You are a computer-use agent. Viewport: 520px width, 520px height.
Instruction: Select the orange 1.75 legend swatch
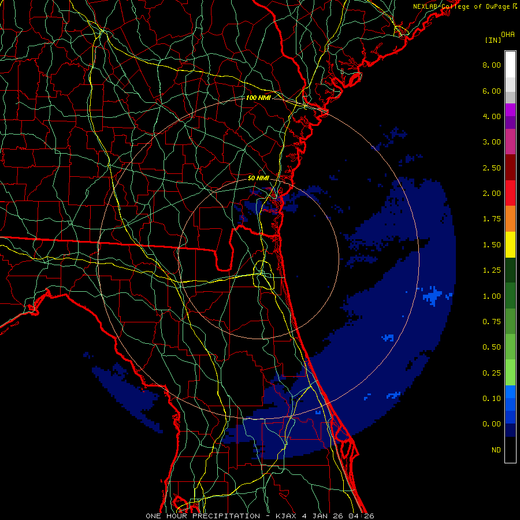point(510,219)
